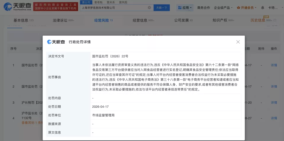Open the 开通会员 membership dropdown
The width and height of the screenshot is (284, 141).
(x=246, y=8)
